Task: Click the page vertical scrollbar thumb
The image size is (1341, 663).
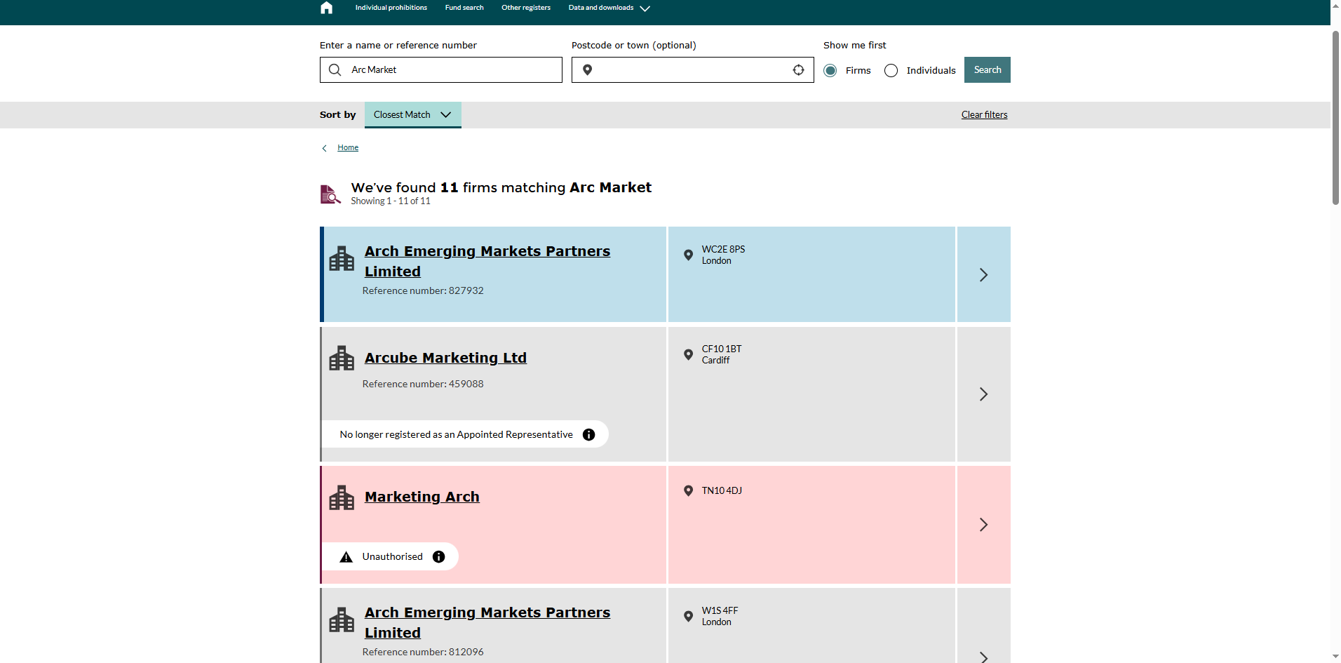Action: pos(1335,119)
